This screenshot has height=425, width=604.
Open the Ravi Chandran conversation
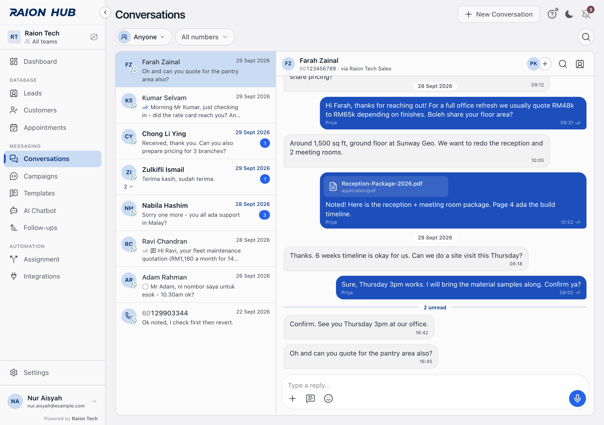(196, 249)
